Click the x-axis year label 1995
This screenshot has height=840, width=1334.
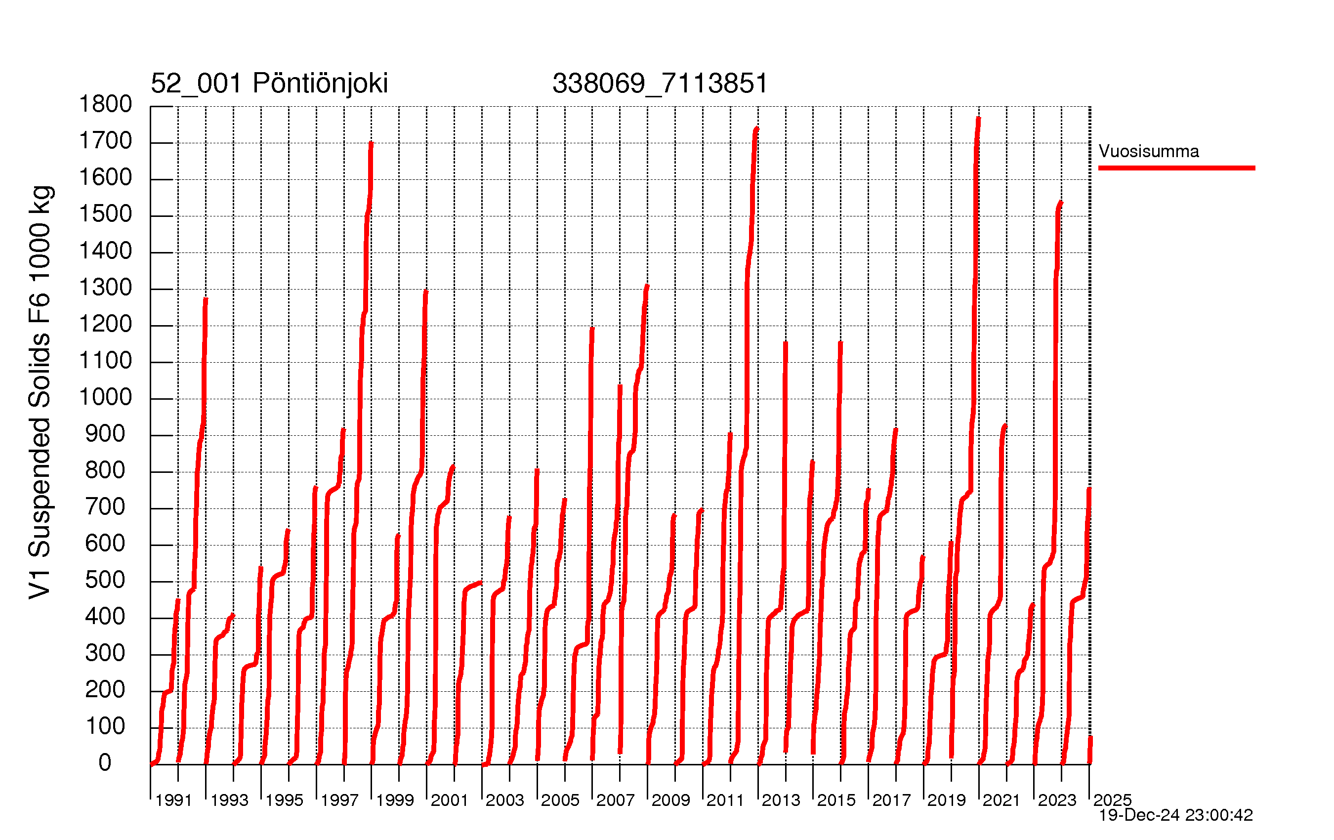(x=284, y=800)
